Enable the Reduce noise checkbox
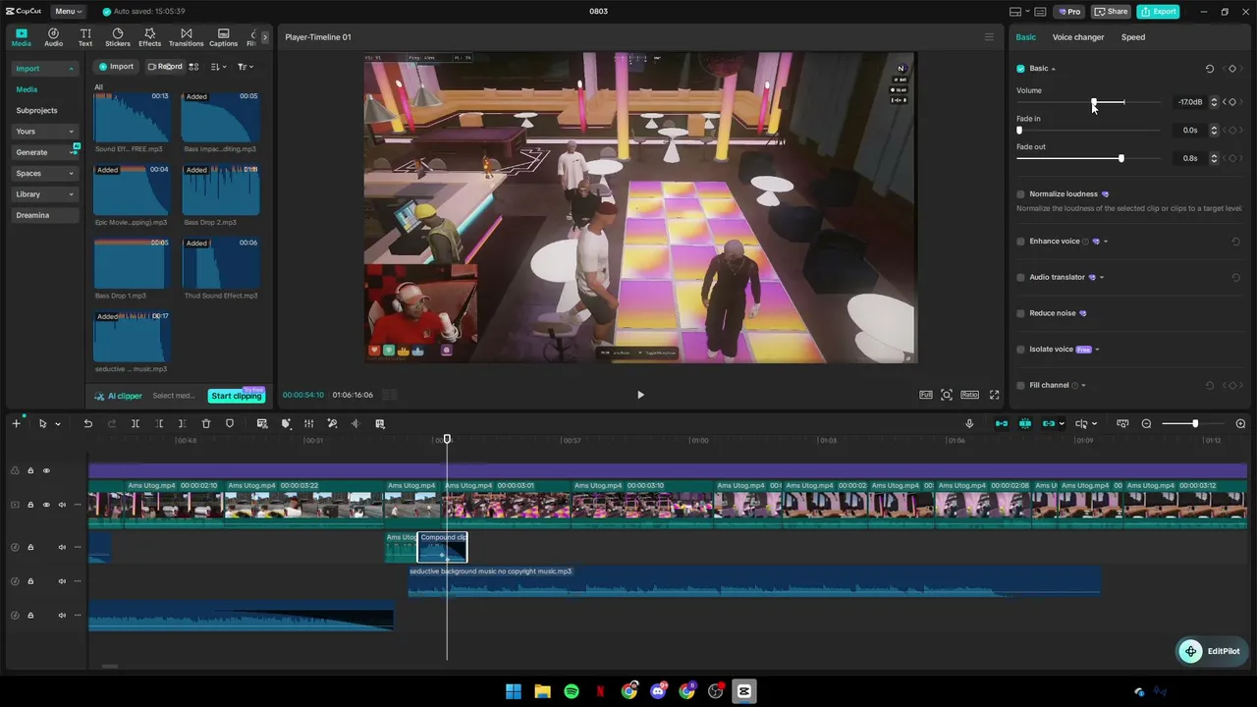Image resolution: width=1257 pixels, height=707 pixels. (1020, 313)
